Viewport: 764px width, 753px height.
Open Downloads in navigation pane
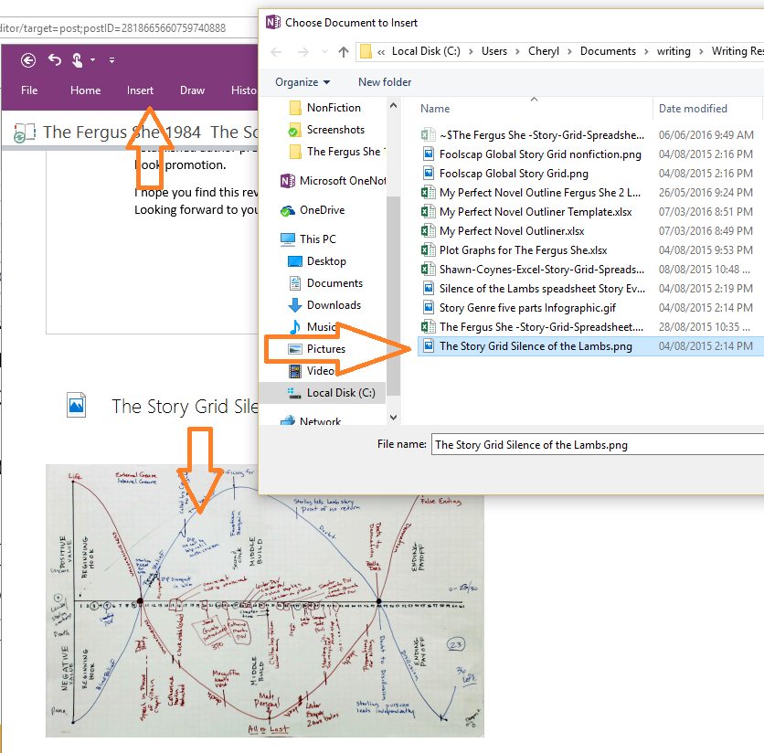[324, 305]
